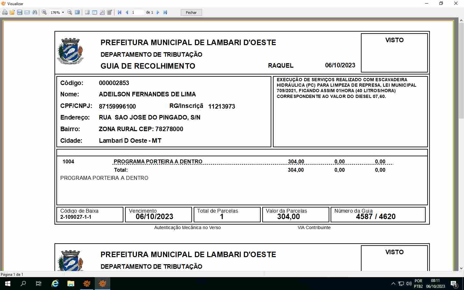Open Internet Explorer from the taskbar
Viewport: 464px width, 290px height.
pyautogui.click(x=55, y=284)
